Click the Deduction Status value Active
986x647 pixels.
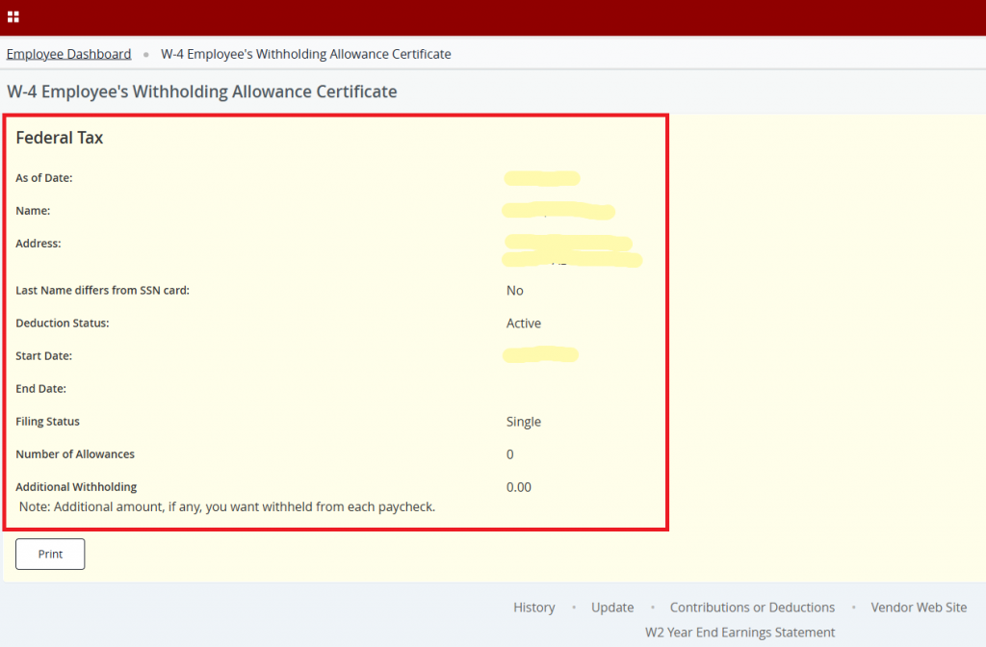[524, 323]
